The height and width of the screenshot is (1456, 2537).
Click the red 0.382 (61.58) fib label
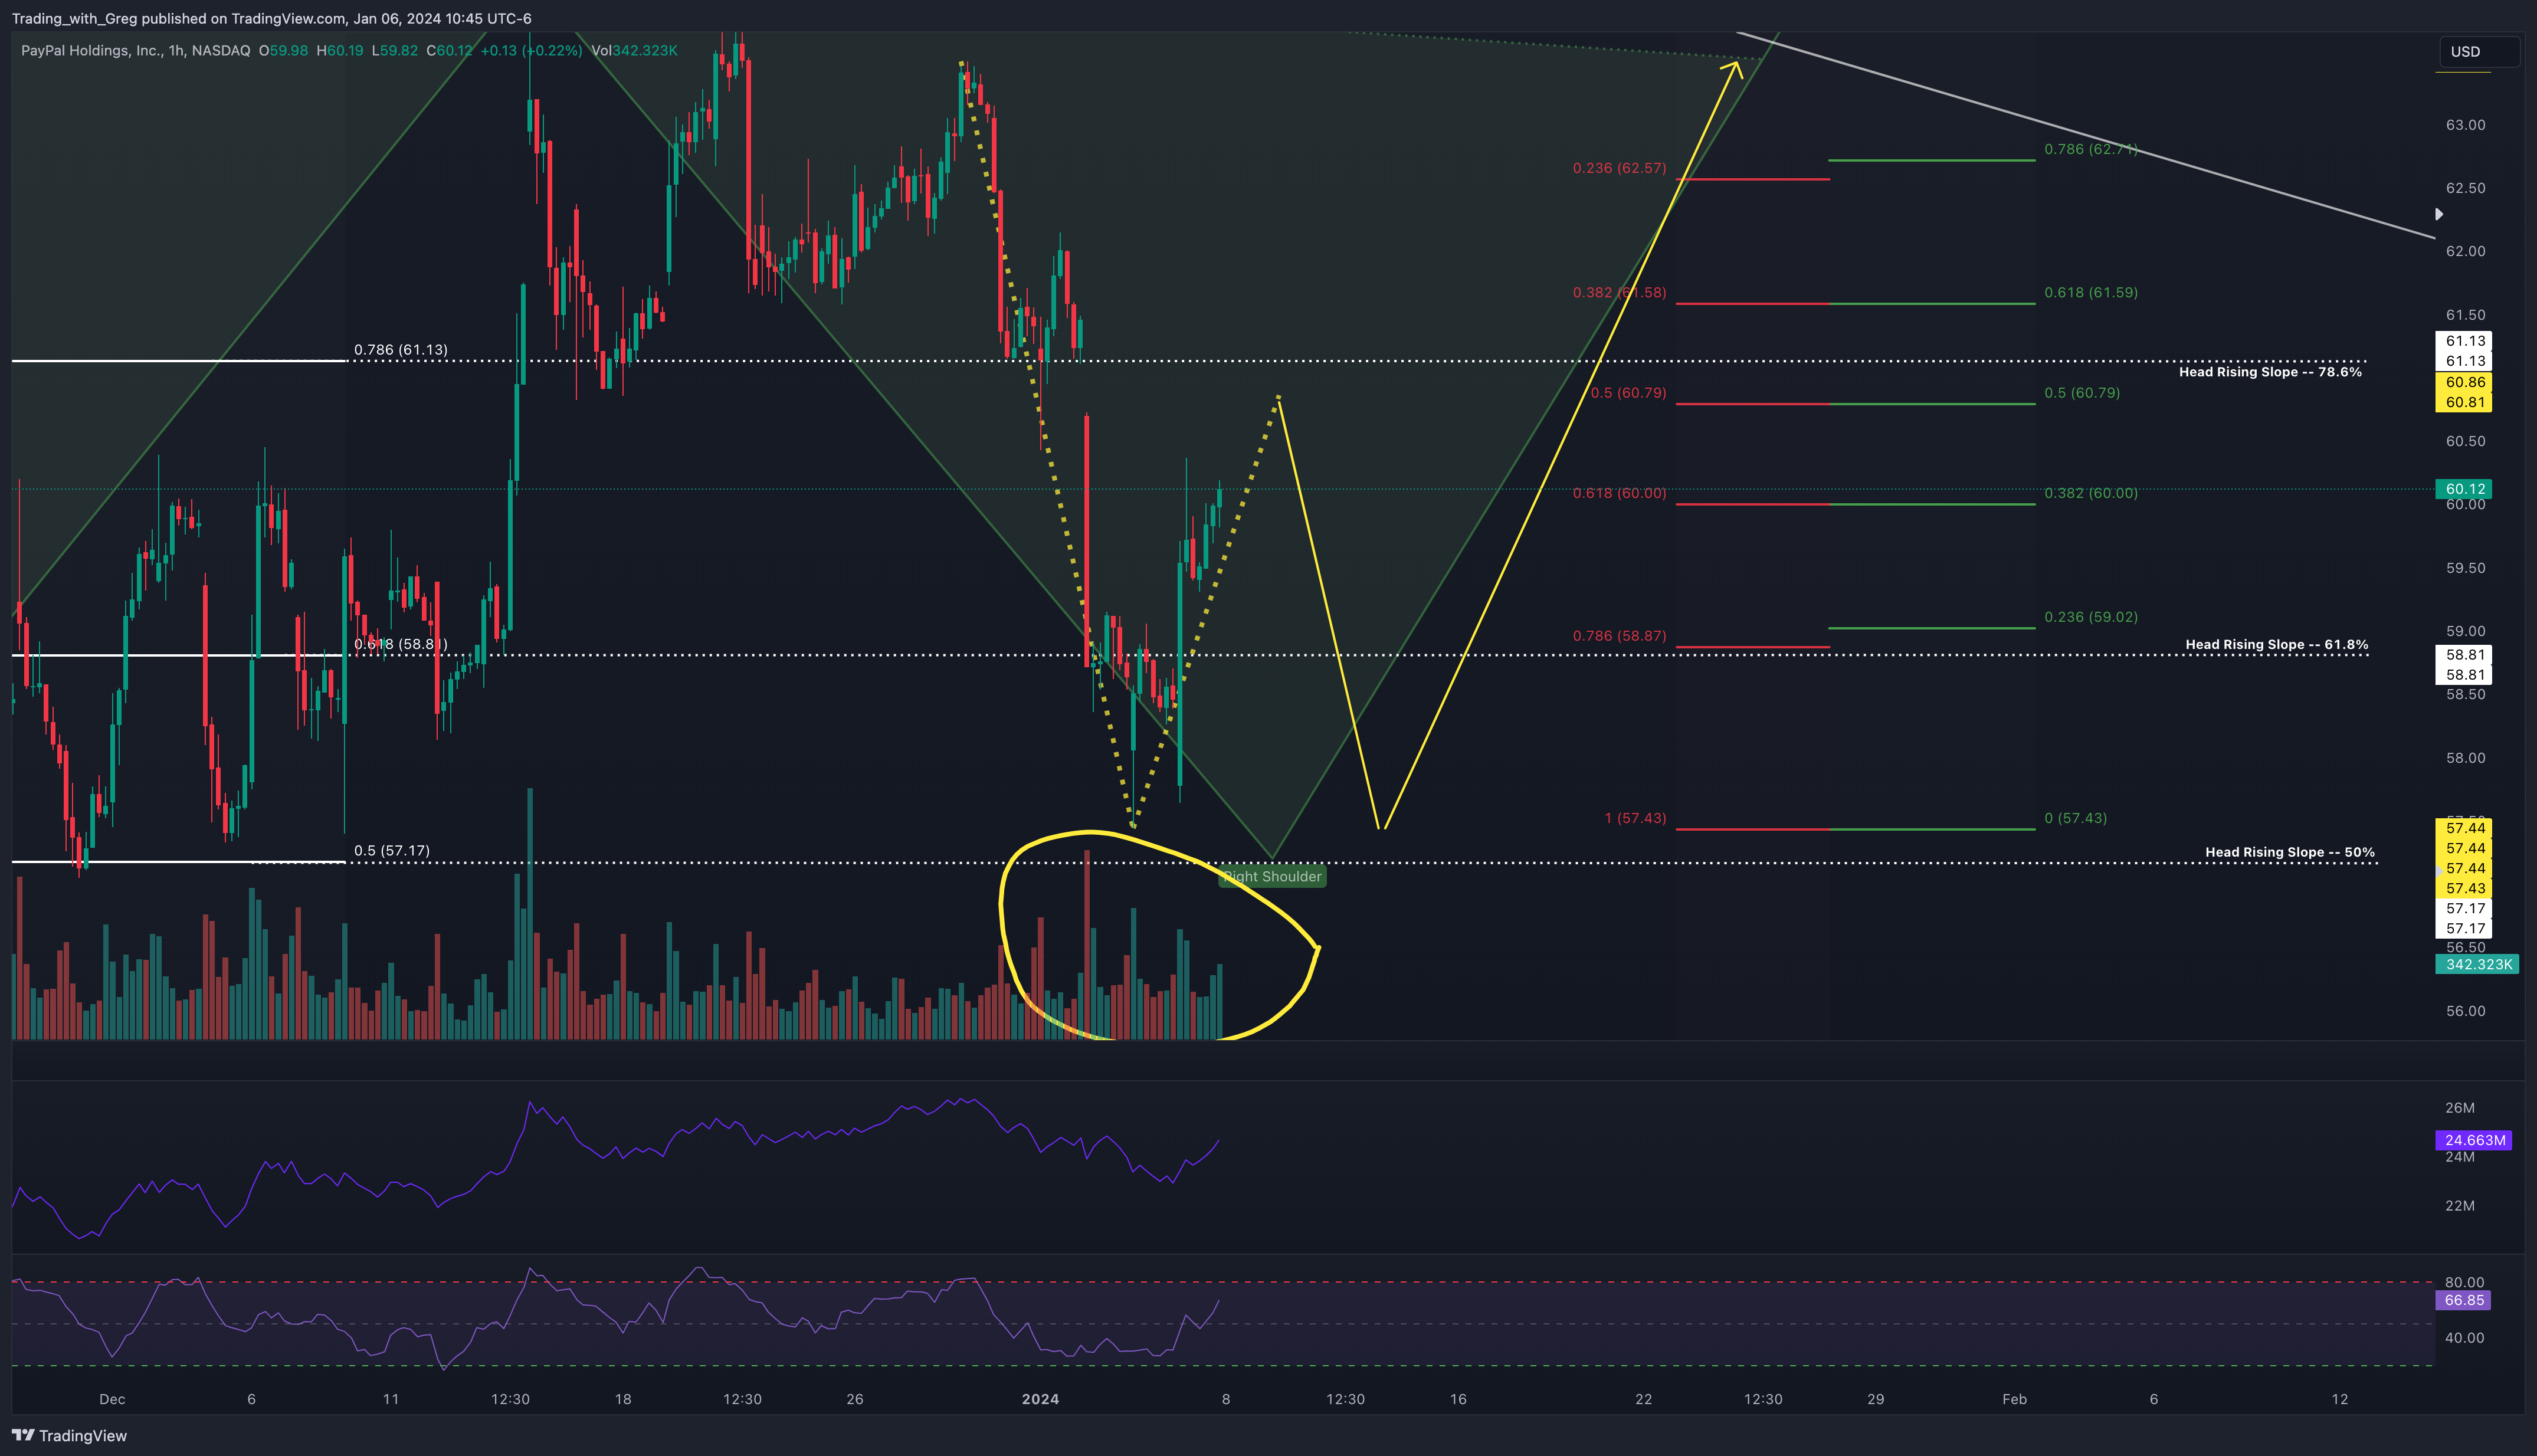click(x=1619, y=292)
